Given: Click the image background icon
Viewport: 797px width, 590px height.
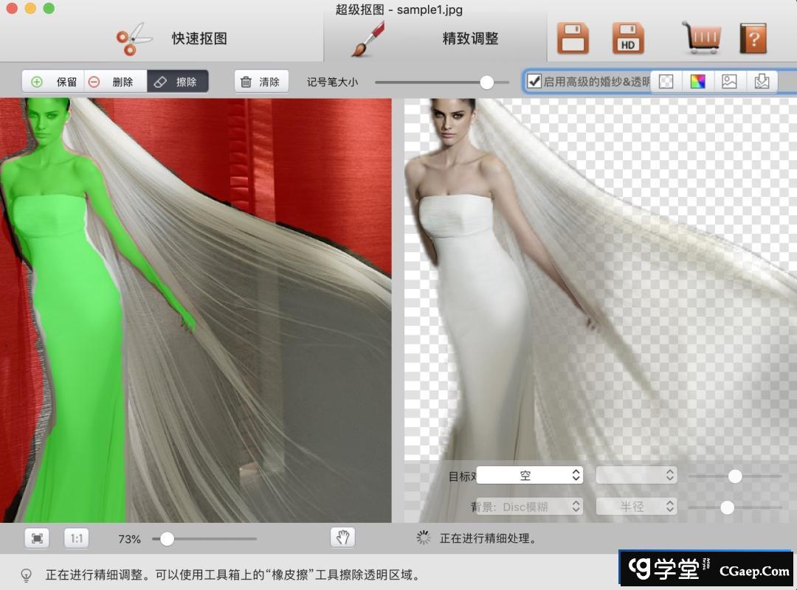Looking at the screenshot, I should coord(730,81).
